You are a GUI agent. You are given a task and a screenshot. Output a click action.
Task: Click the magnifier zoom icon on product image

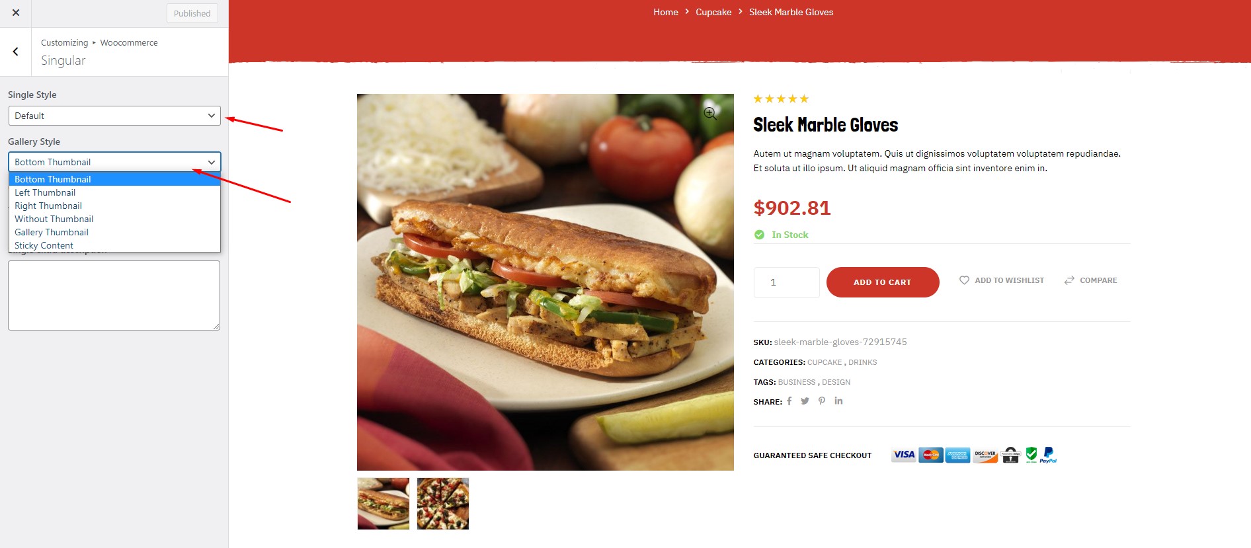[710, 113]
